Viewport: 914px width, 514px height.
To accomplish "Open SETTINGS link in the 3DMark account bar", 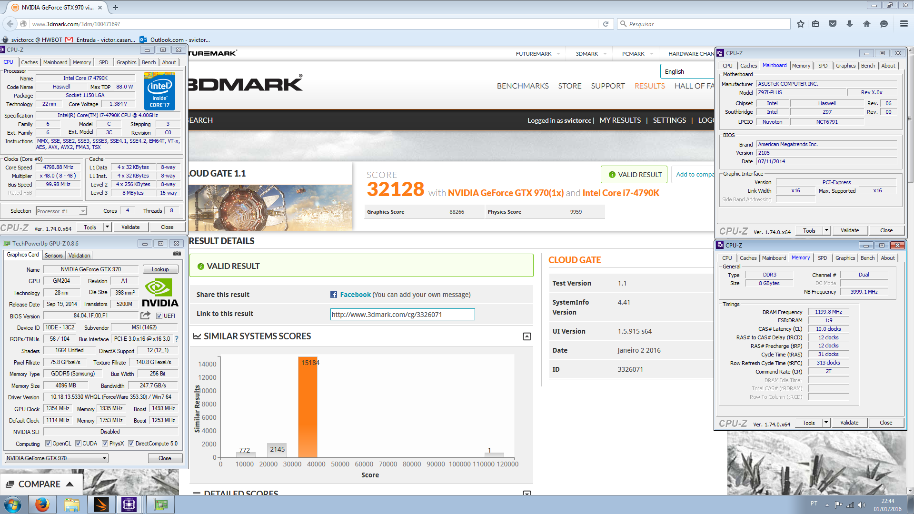I will [x=669, y=120].
